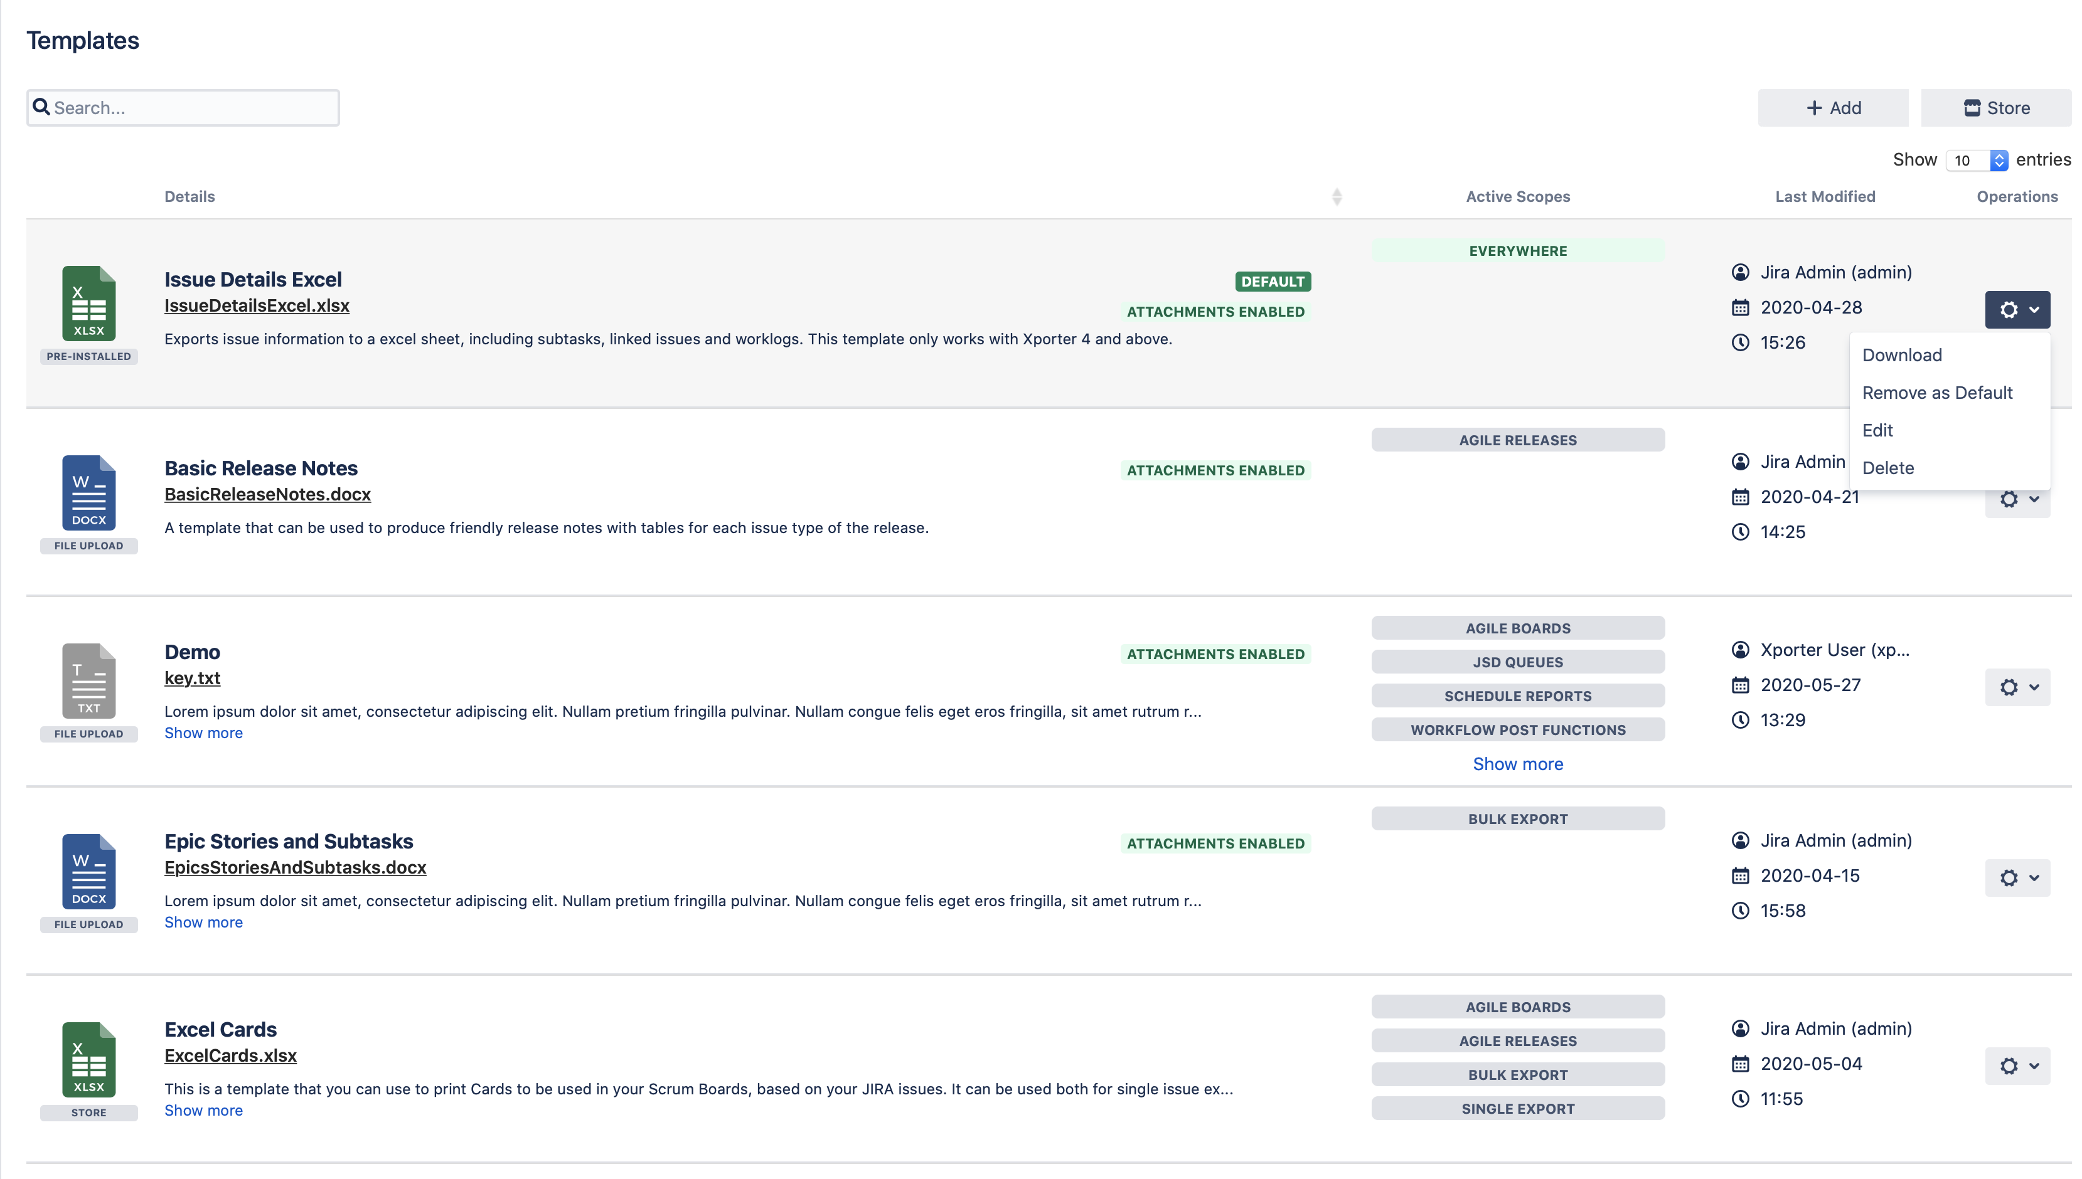Image resolution: width=2082 pixels, height=1179 pixels.
Task: Click the Epic Stories DOCX file icon
Action: pos(88,871)
